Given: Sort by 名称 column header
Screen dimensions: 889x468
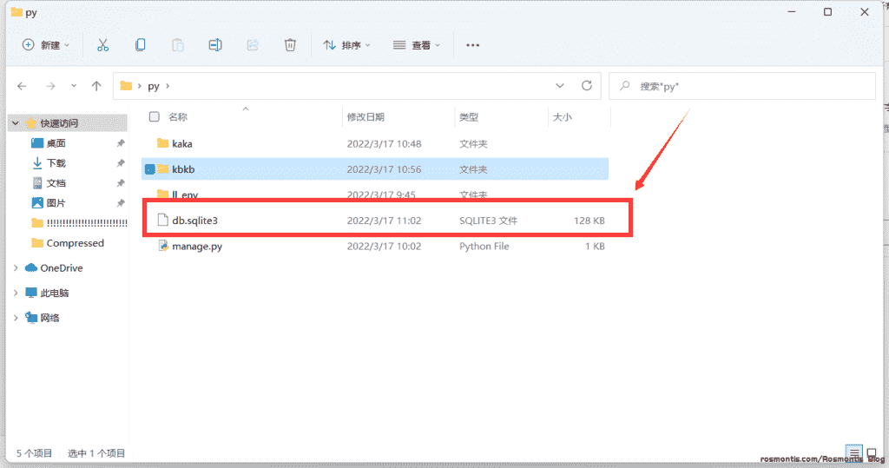Looking at the screenshot, I should (178, 117).
